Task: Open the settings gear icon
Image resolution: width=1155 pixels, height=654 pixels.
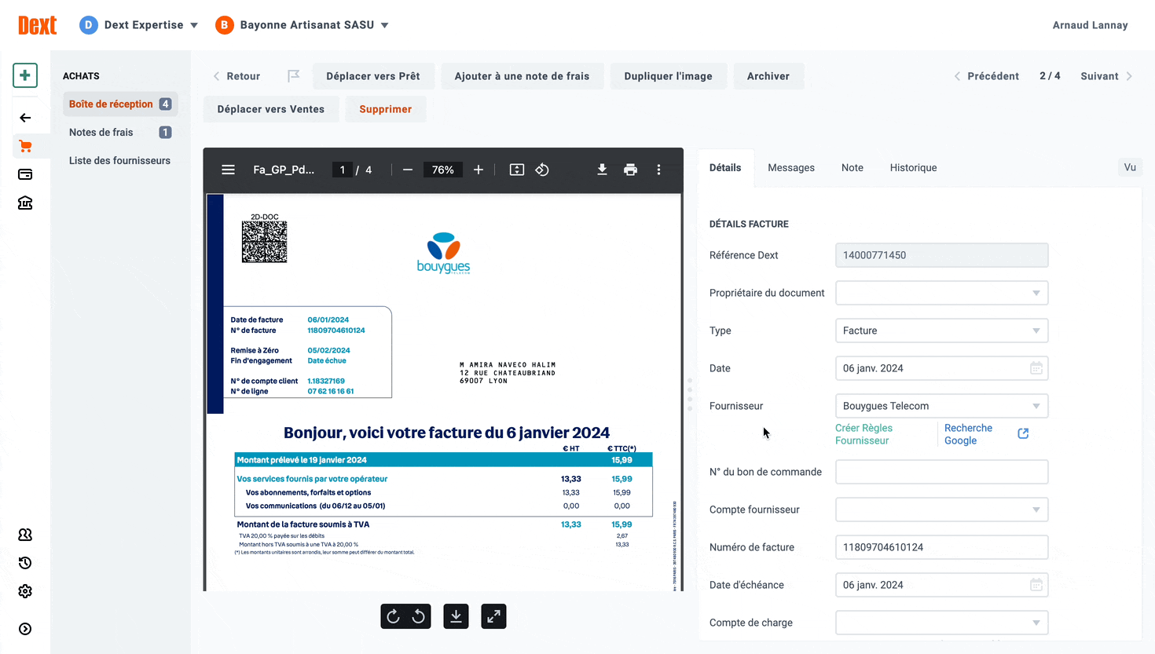Action: 25,591
